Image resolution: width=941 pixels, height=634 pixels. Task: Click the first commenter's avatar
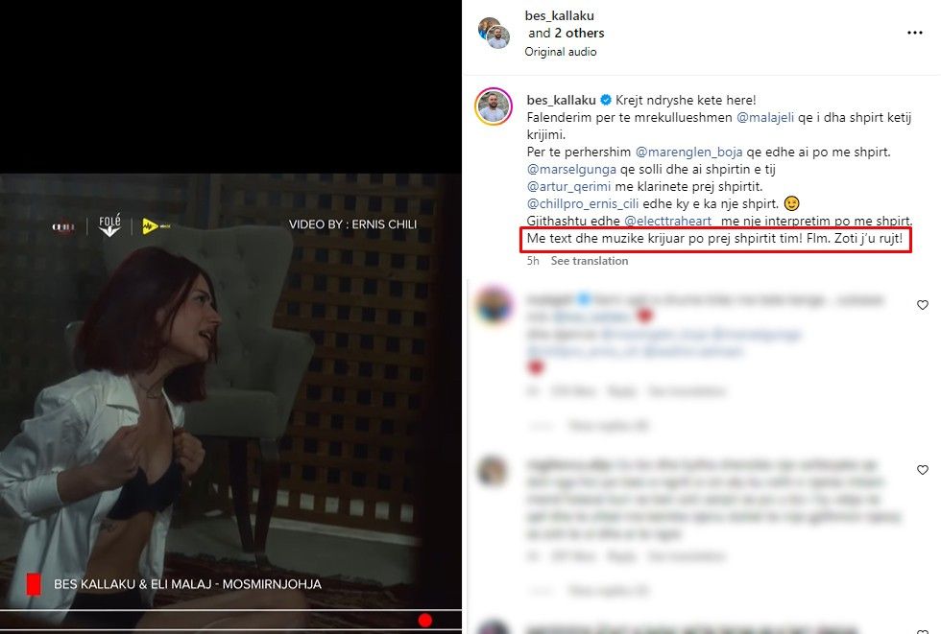(494, 306)
